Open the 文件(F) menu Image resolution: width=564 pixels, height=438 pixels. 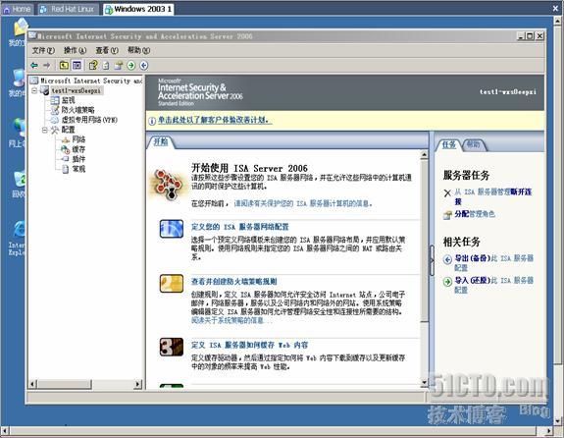point(43,50)
